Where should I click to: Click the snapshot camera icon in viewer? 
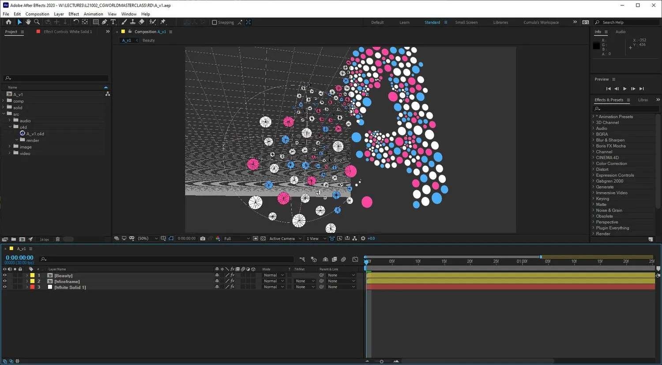point(203,238)
